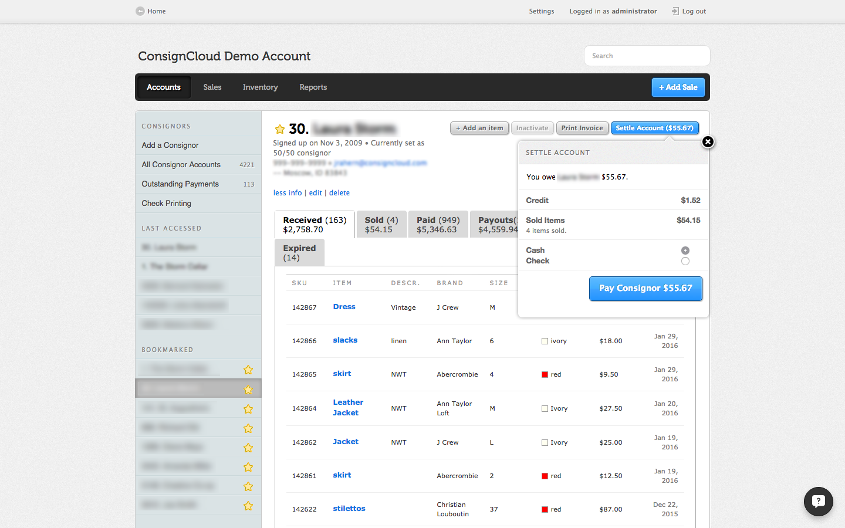Click into the Search field
845x528 pixels.
pos(647,56)
